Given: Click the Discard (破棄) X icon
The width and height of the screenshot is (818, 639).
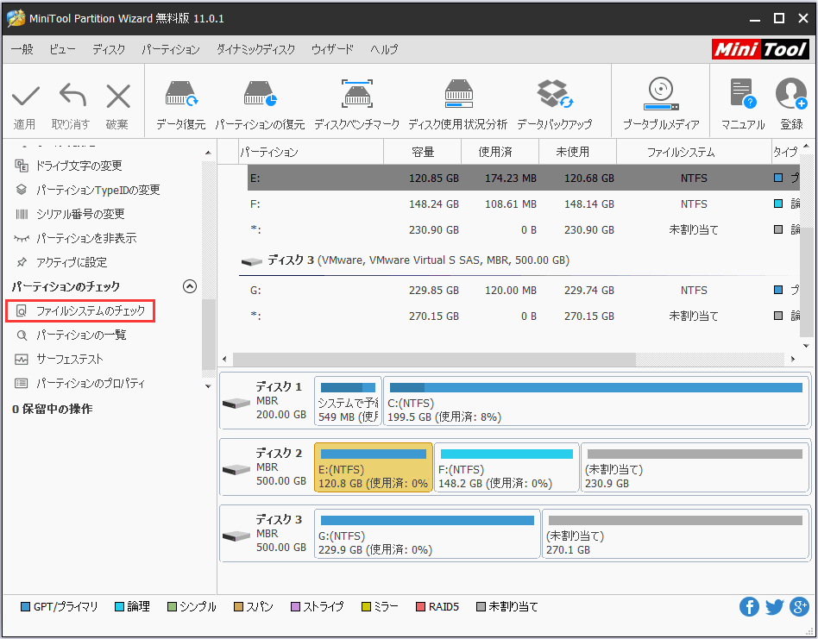Looking at the screenshot, I should pos(118,97).
